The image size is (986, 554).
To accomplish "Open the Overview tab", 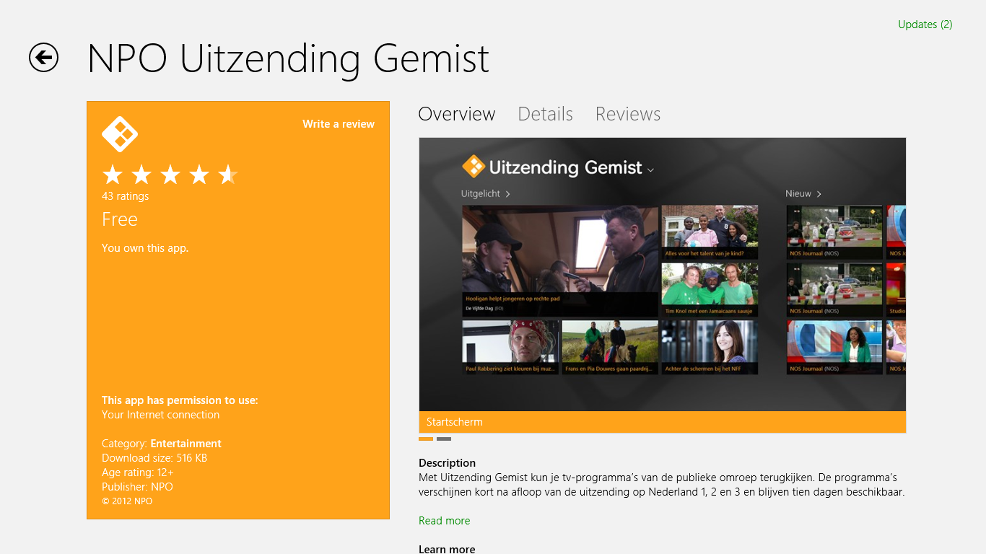I will [457, 114].
